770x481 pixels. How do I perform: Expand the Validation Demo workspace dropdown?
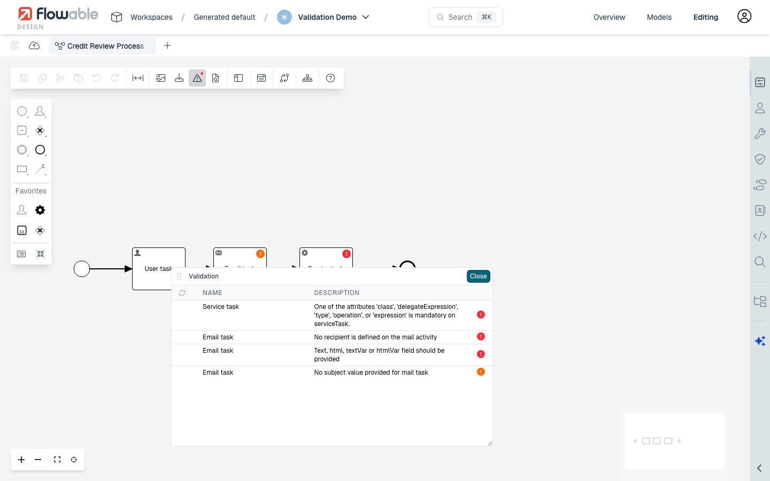pos(366,17)
